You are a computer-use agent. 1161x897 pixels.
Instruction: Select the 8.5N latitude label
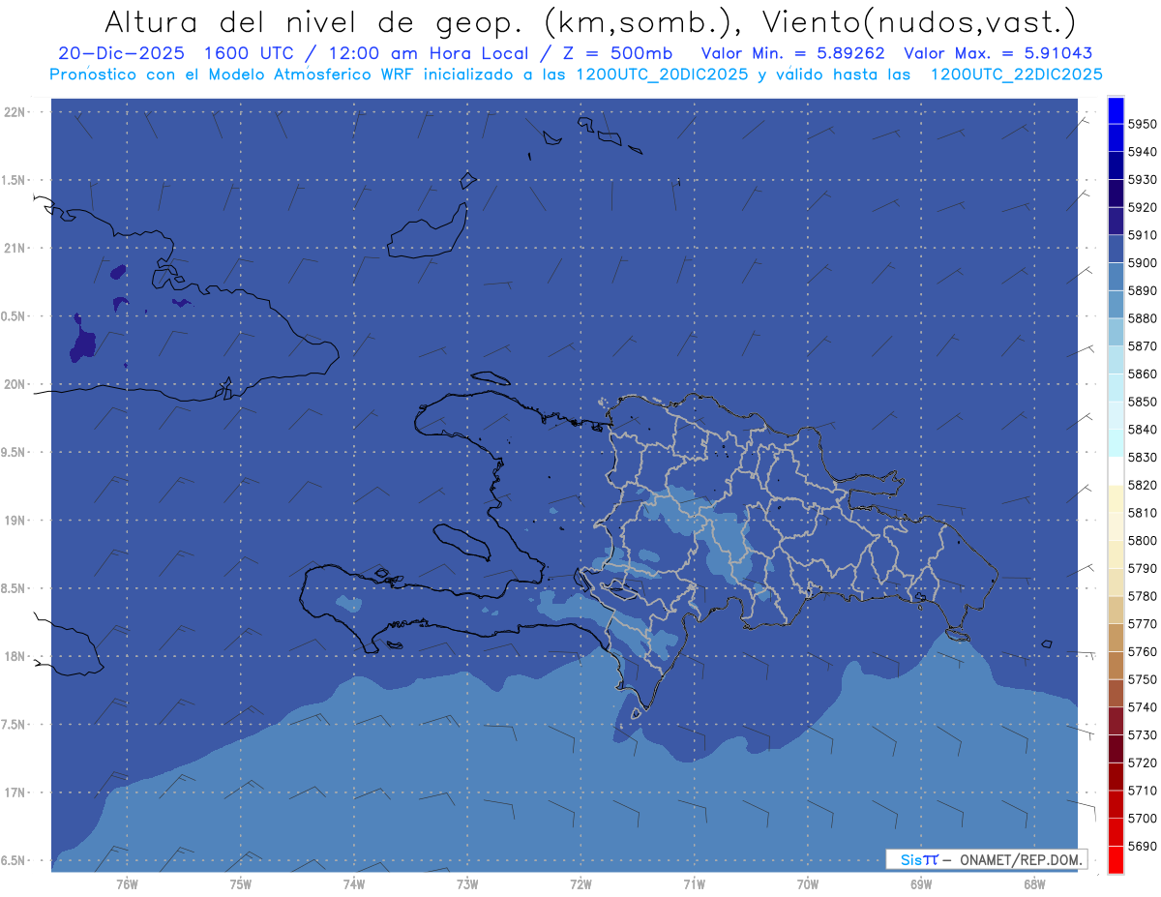tap(14, 588)
